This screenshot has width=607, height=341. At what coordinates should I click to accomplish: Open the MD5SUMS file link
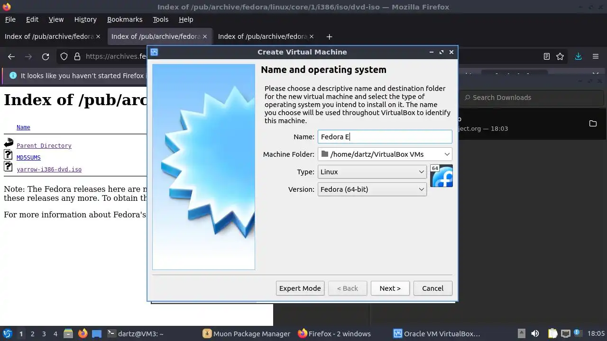click(28, 158)
